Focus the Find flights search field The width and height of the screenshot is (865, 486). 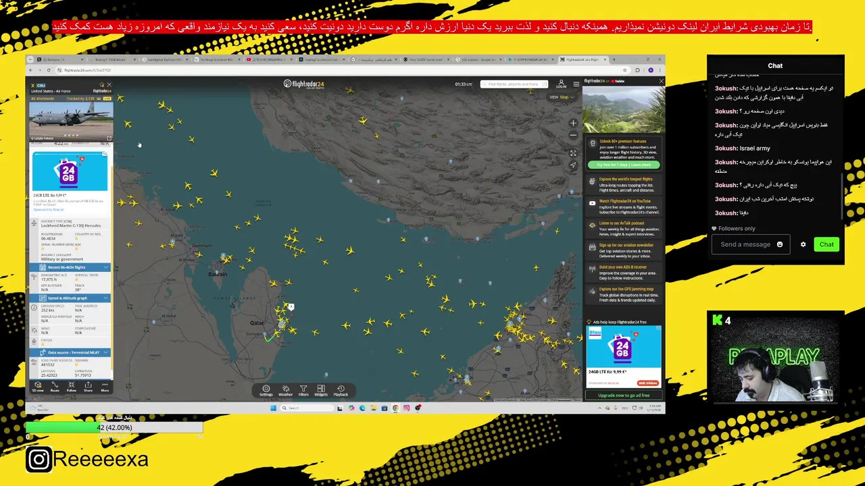pos(514,84)
